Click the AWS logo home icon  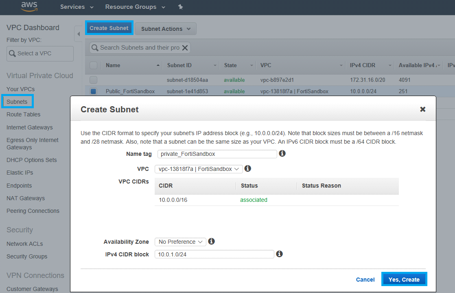[x=29, y=6]
